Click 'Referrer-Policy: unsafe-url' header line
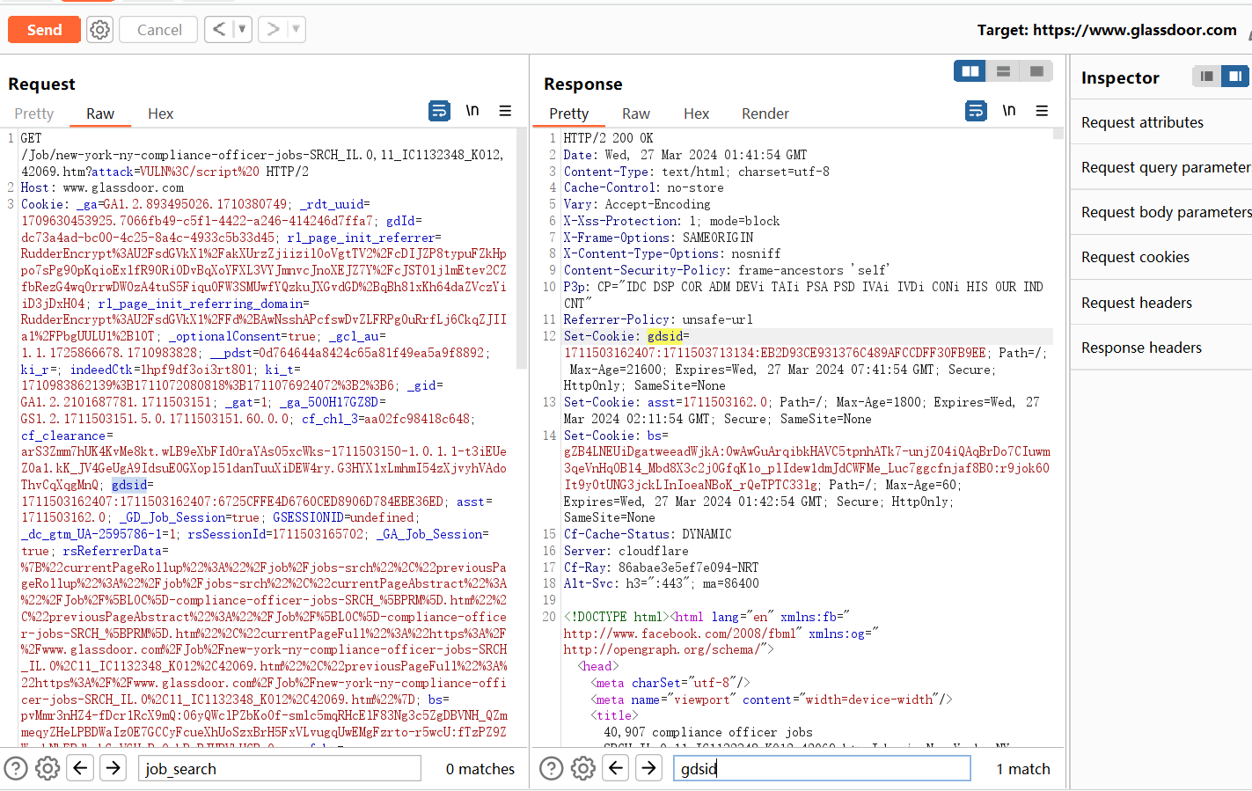 click(x=658, y=319)
